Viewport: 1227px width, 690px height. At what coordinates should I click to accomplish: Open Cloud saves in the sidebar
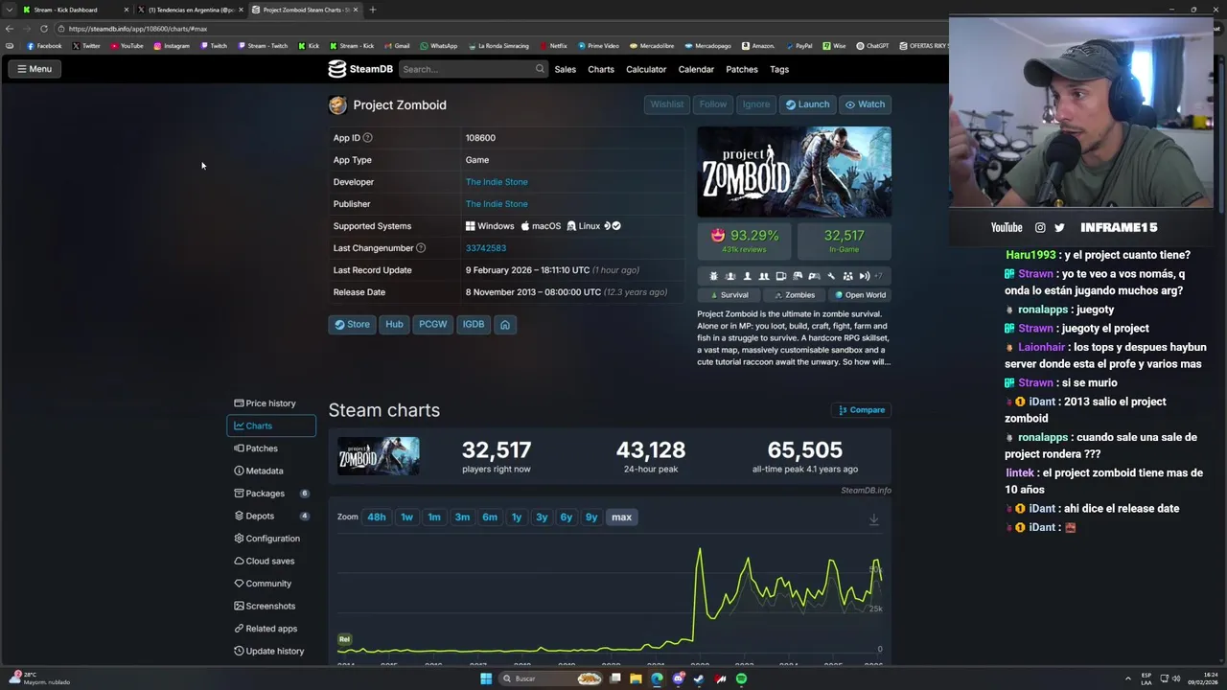point(271,561)
